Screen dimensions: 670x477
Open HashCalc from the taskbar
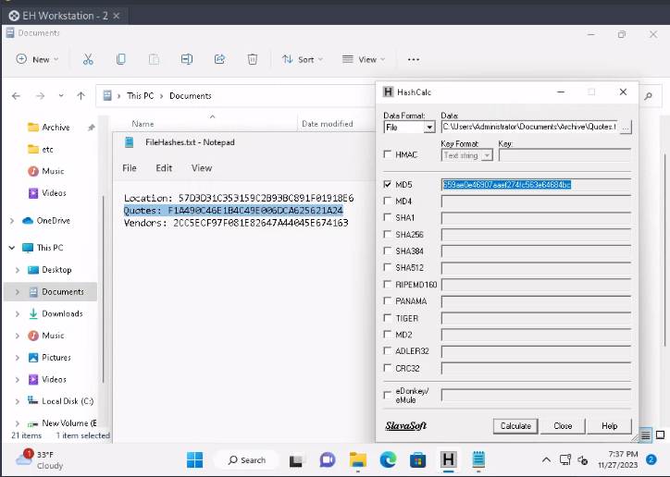click(449, 459)
